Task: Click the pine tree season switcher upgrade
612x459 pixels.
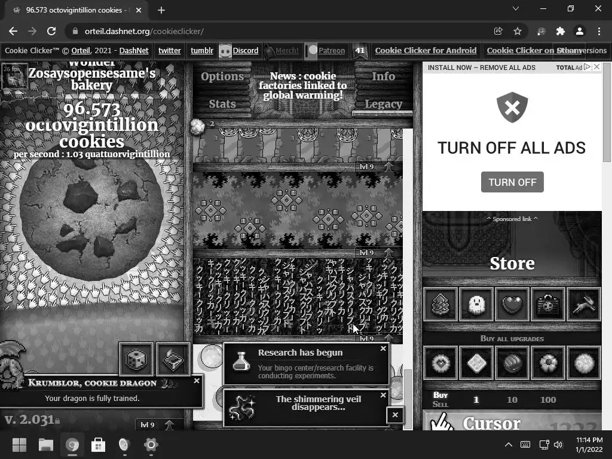Action: [x=440, y=304]
